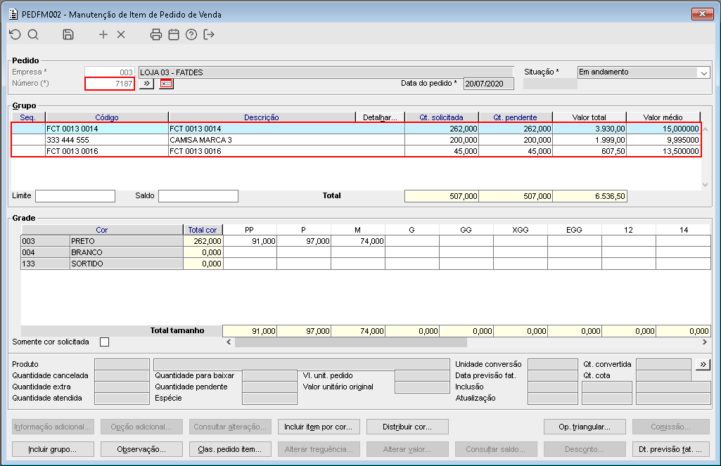
Task: Click the X delete icon in toolbar
Action: [121, 34]
